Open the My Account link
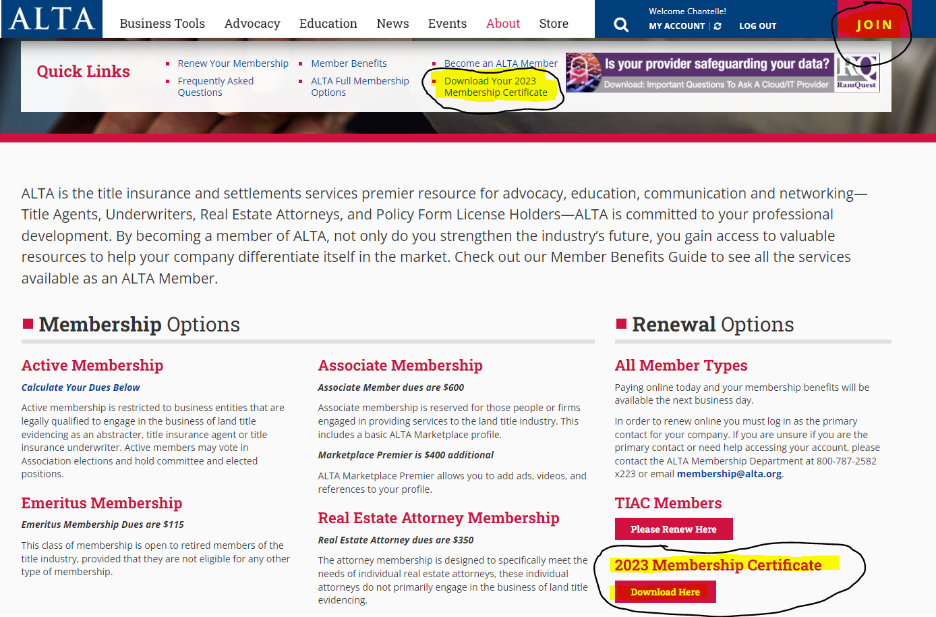 677,26
